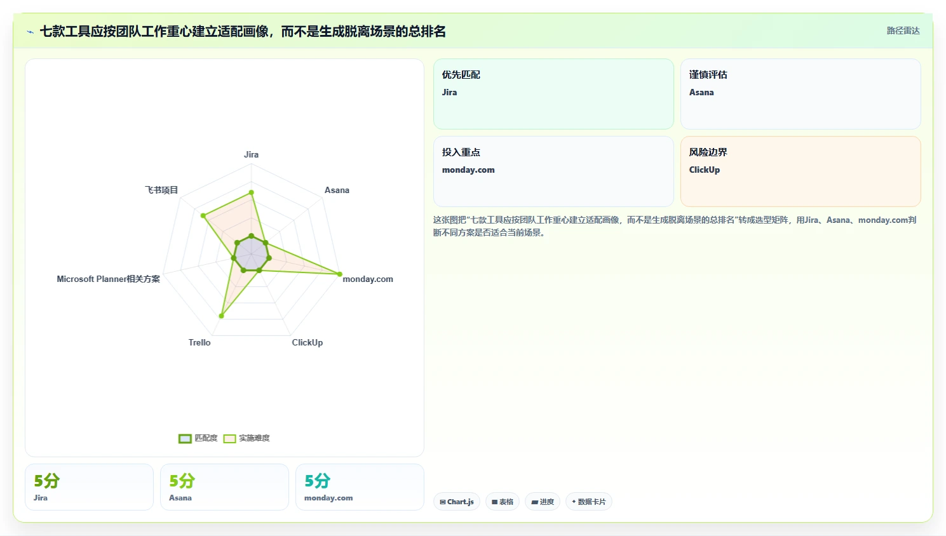Click the 匹配度 legend color box

pos(185,438)
